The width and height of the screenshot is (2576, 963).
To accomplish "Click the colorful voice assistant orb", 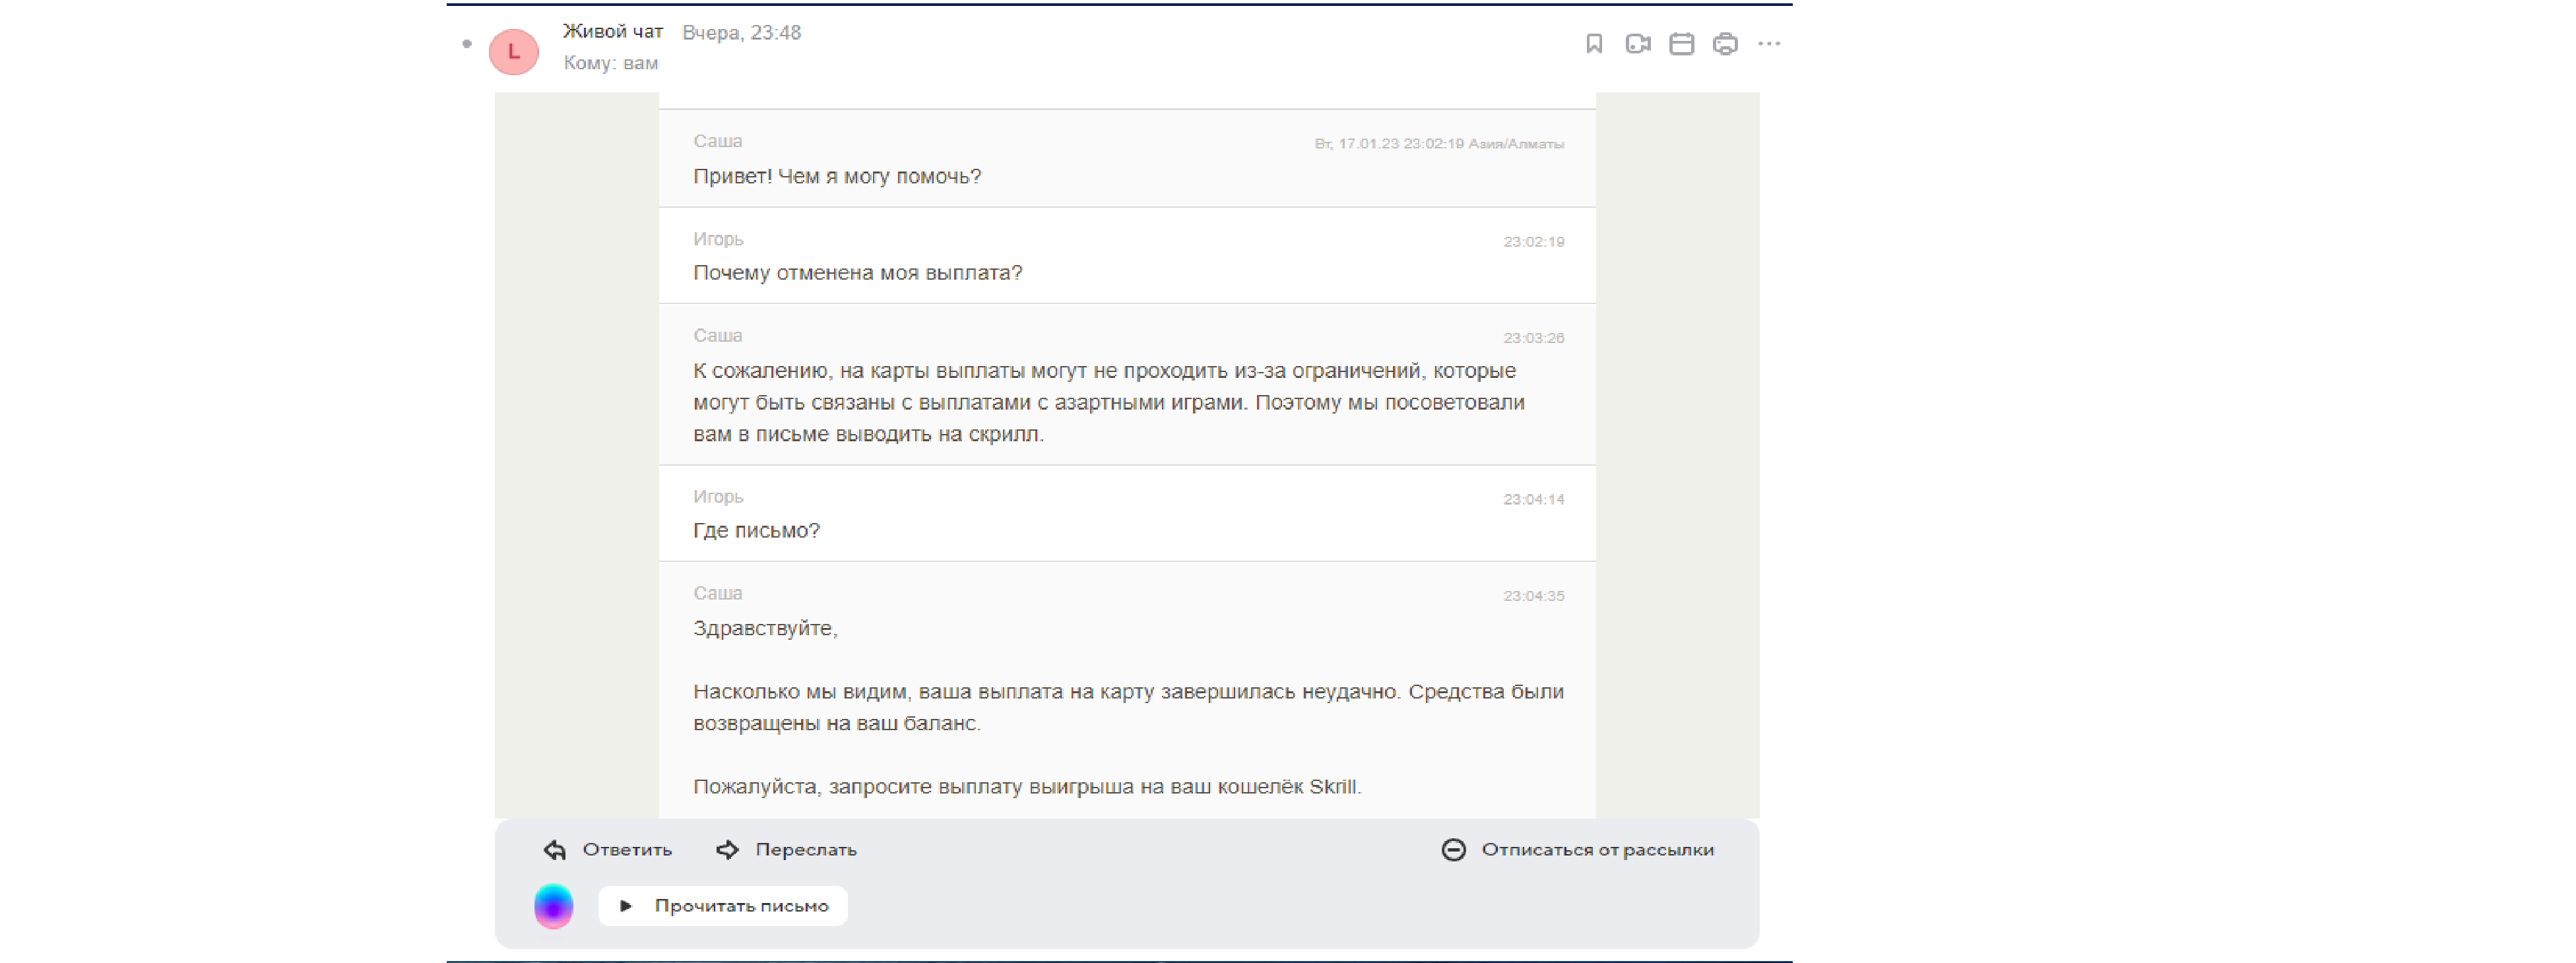I will [553, 906].
